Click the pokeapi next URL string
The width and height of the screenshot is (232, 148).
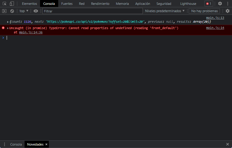pos(95,22)
